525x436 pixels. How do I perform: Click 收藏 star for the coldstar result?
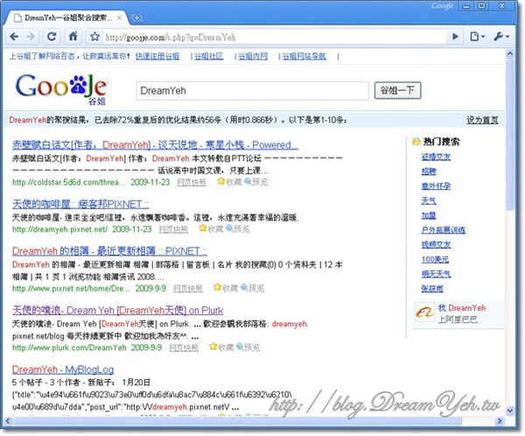(x=229, y=181)
